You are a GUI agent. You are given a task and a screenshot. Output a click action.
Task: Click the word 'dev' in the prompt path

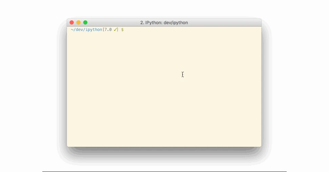click(x=79, y=30)
